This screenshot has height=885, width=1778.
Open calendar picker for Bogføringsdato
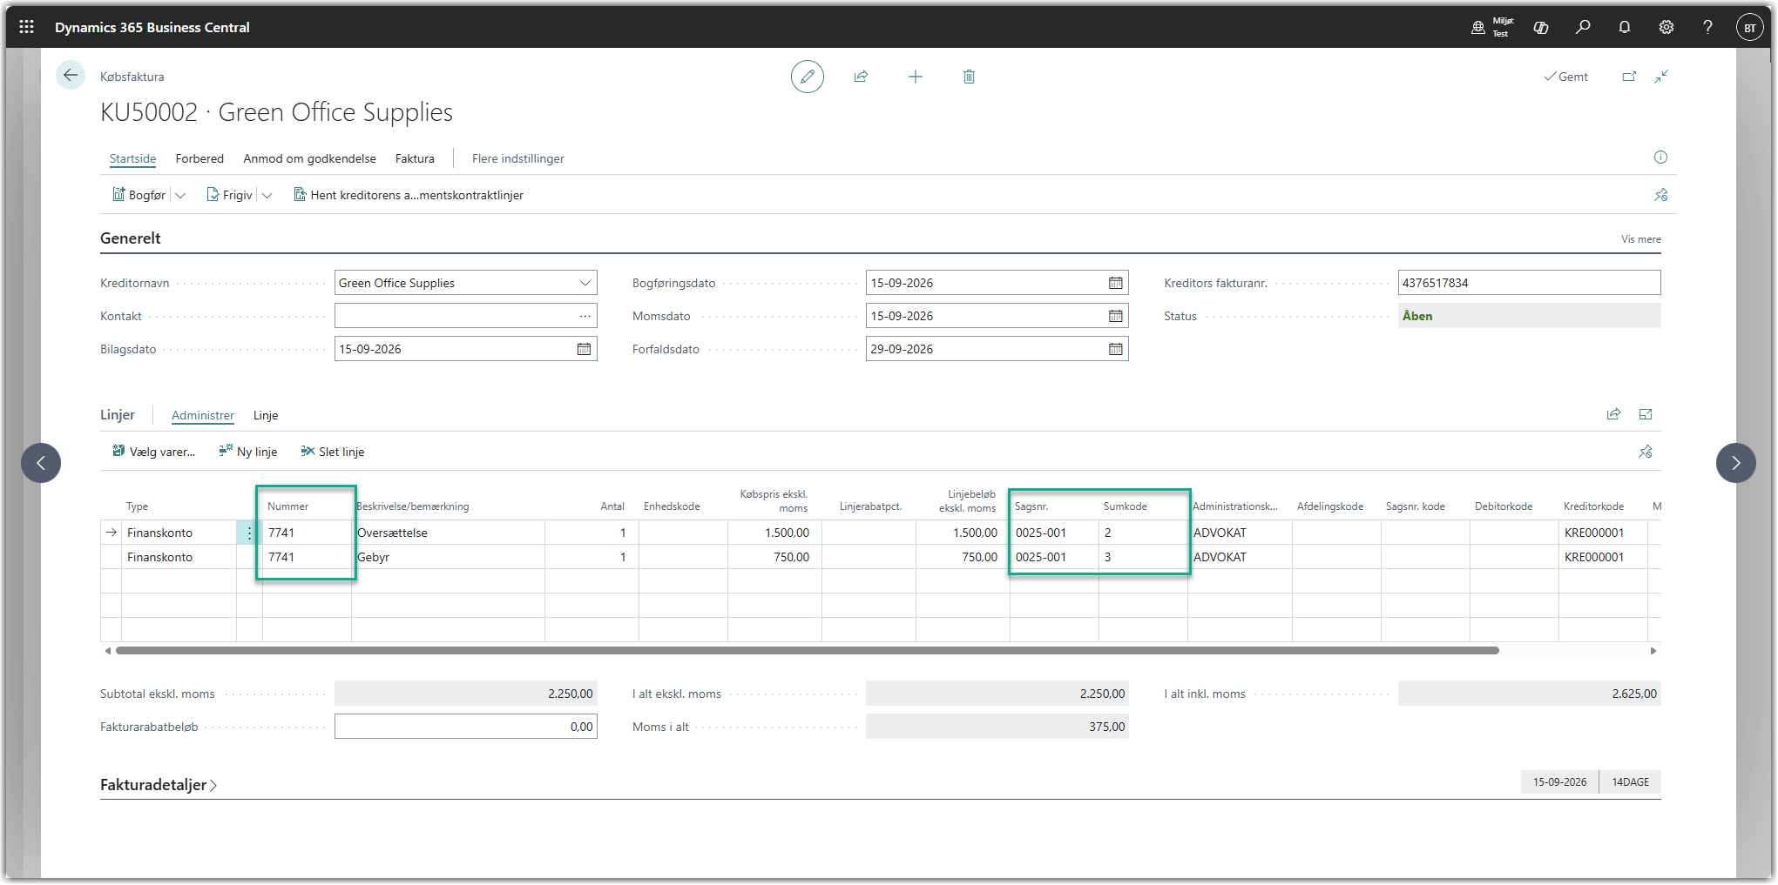click(x=1115, y=283)
